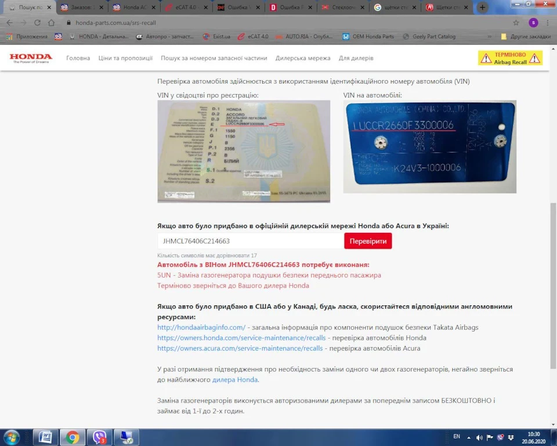Click the browser home icon
The height and width of the screenshot is (446, 557).
[51, 23]
